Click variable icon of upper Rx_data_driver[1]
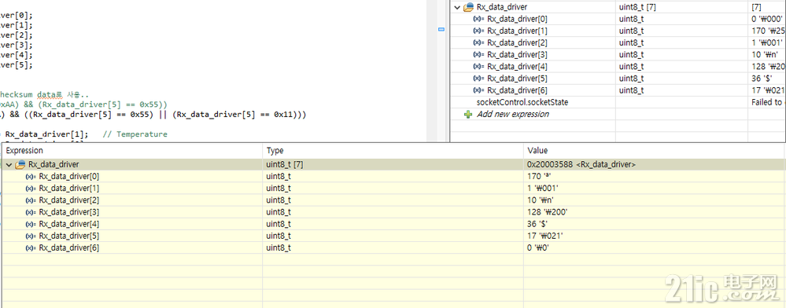Viewport: 786px width, 308px height. (x=478, y=31)
